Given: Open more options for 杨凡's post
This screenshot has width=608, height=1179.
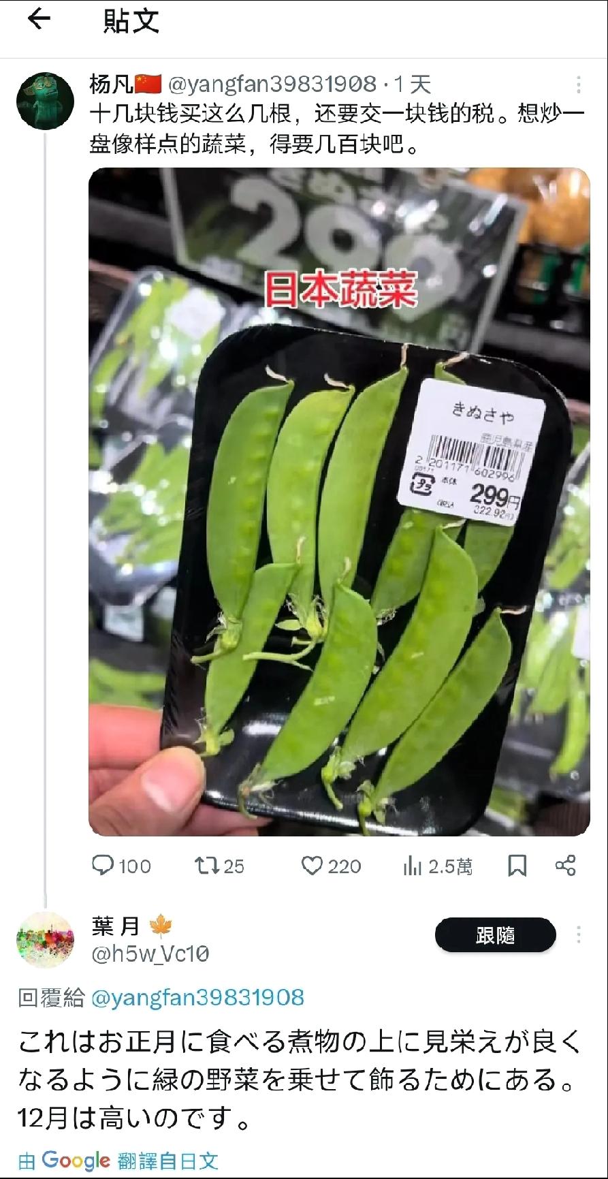Looking at the screenshot, I should tap(579, 84).
